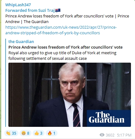Toggle the thumbs up reaction

(39, 133)
